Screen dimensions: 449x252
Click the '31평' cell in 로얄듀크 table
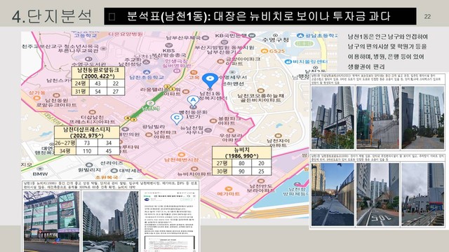81,92
